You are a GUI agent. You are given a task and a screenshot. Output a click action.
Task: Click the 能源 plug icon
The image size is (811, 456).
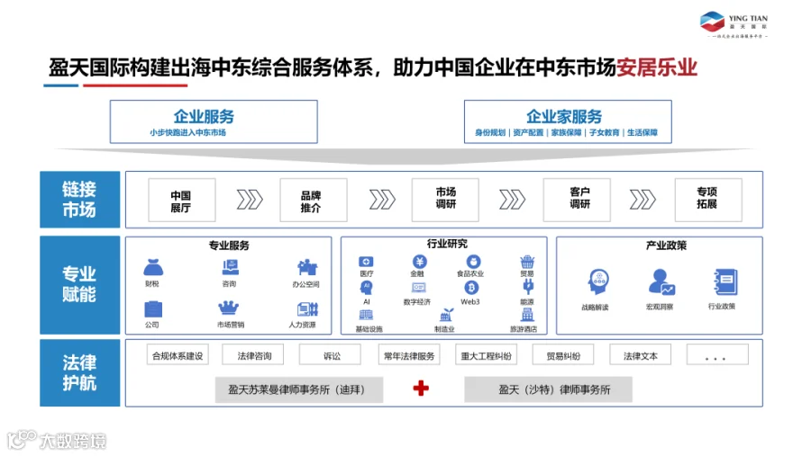pyautogui.click(x=527, y=287)
